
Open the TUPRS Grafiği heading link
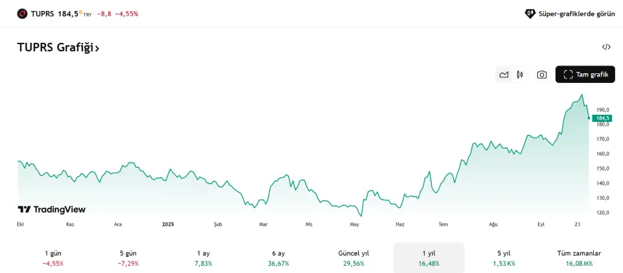coord(55,47)
